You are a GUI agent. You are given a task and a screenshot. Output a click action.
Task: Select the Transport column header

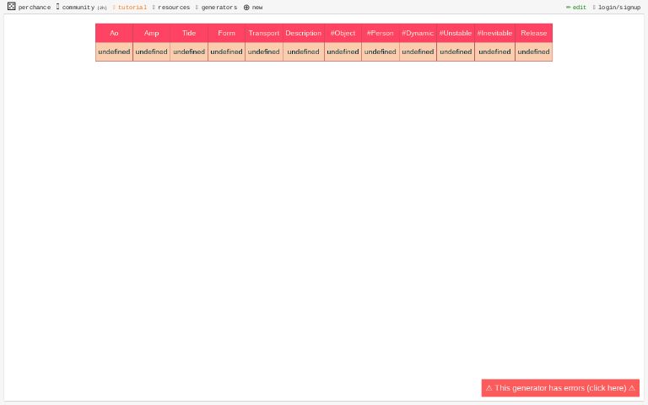263,33
